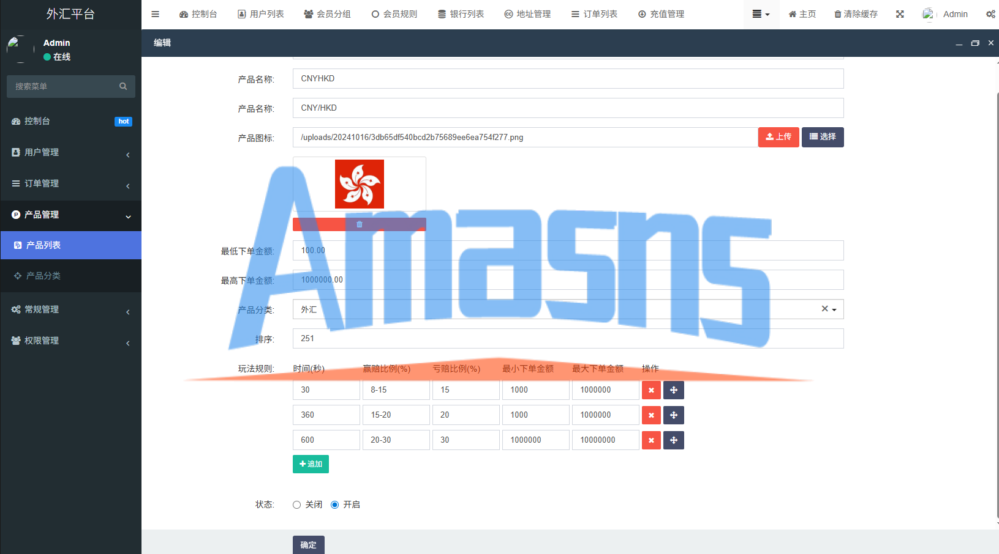This screenshot has height=554, width=999.
Task: Select the 开启 status radio button
Action: point(334,504)
